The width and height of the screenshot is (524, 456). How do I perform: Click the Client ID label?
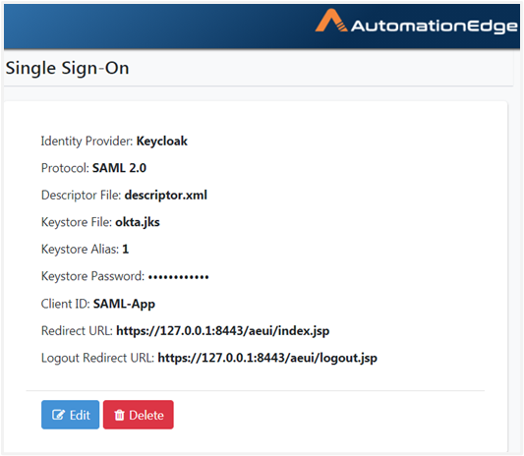66,304
